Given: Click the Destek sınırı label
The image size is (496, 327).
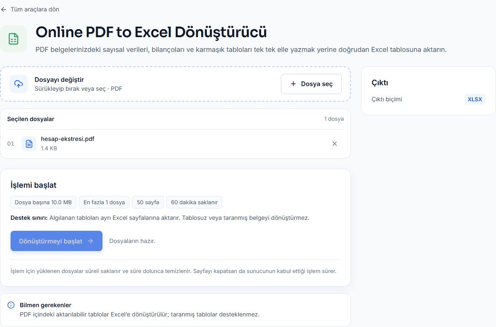Looking at the screenshot, I should click(29, 218).
